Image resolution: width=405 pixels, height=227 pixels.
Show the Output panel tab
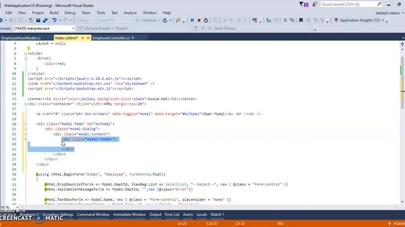coord(155,214)
